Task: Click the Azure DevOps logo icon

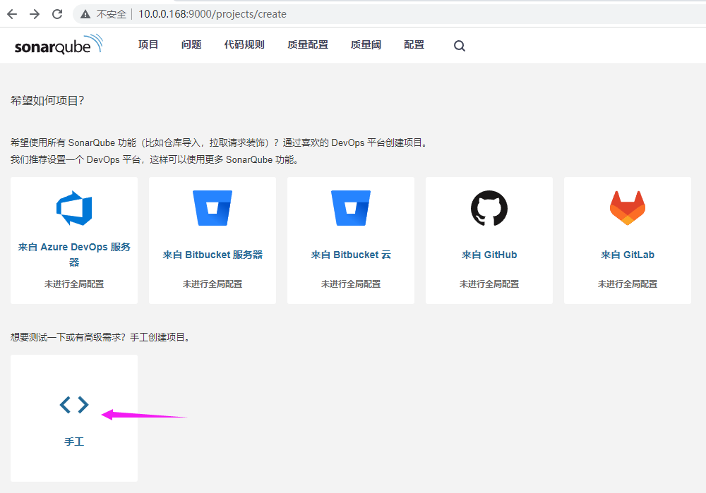Action: click(74, 208)
